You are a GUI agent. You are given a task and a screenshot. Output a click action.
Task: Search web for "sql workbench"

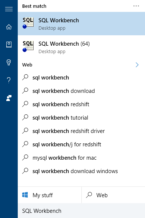[x=81, y=78]
